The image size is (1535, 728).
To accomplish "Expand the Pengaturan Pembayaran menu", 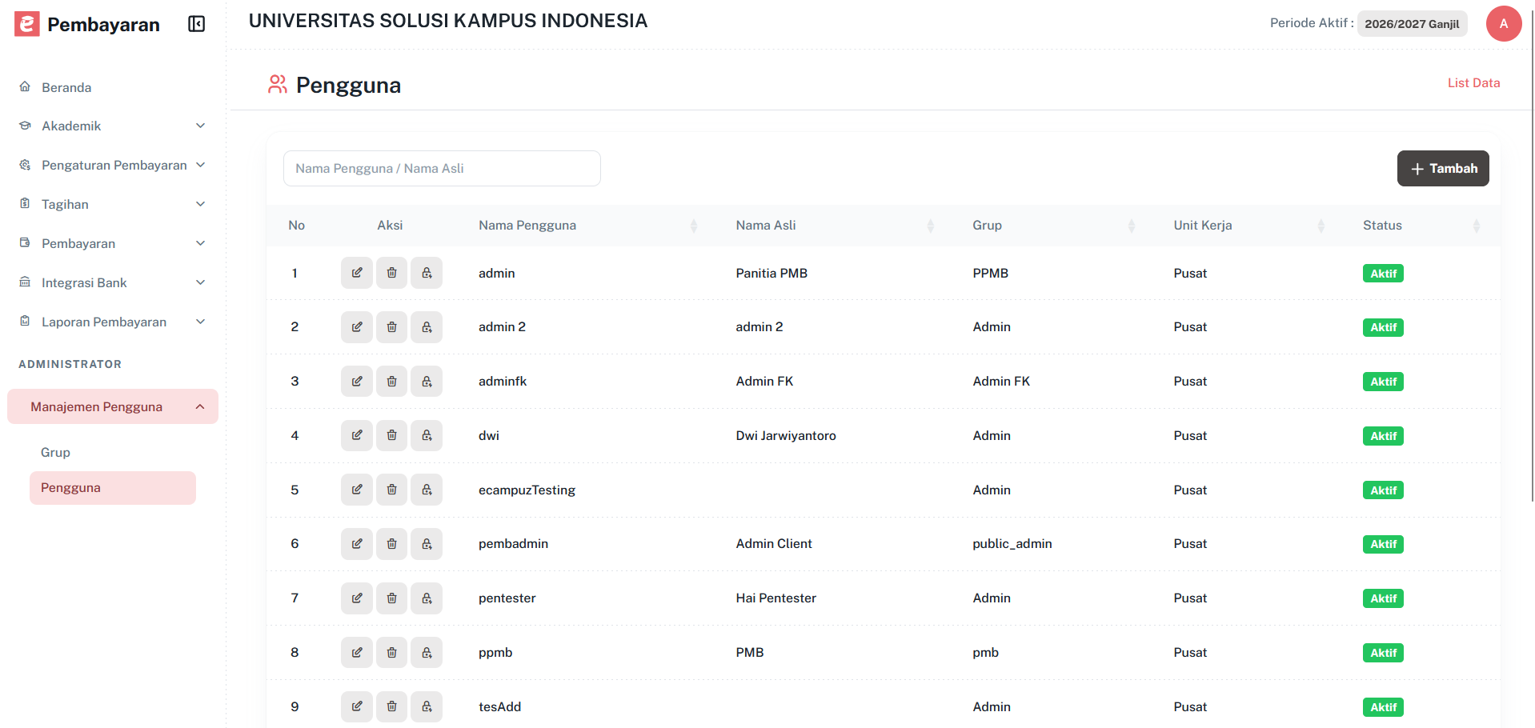I will click(112, 165).
